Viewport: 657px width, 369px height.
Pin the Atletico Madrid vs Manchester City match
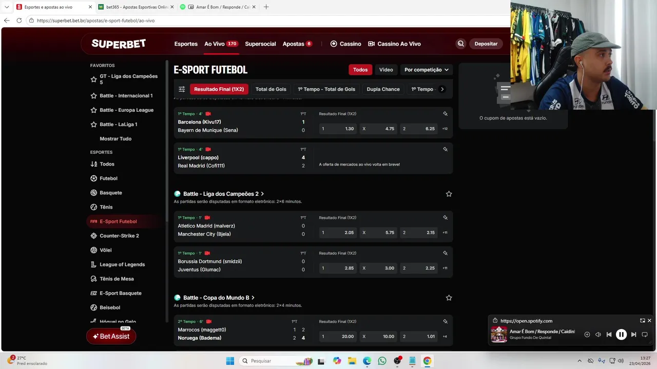(x=445, y=217)
